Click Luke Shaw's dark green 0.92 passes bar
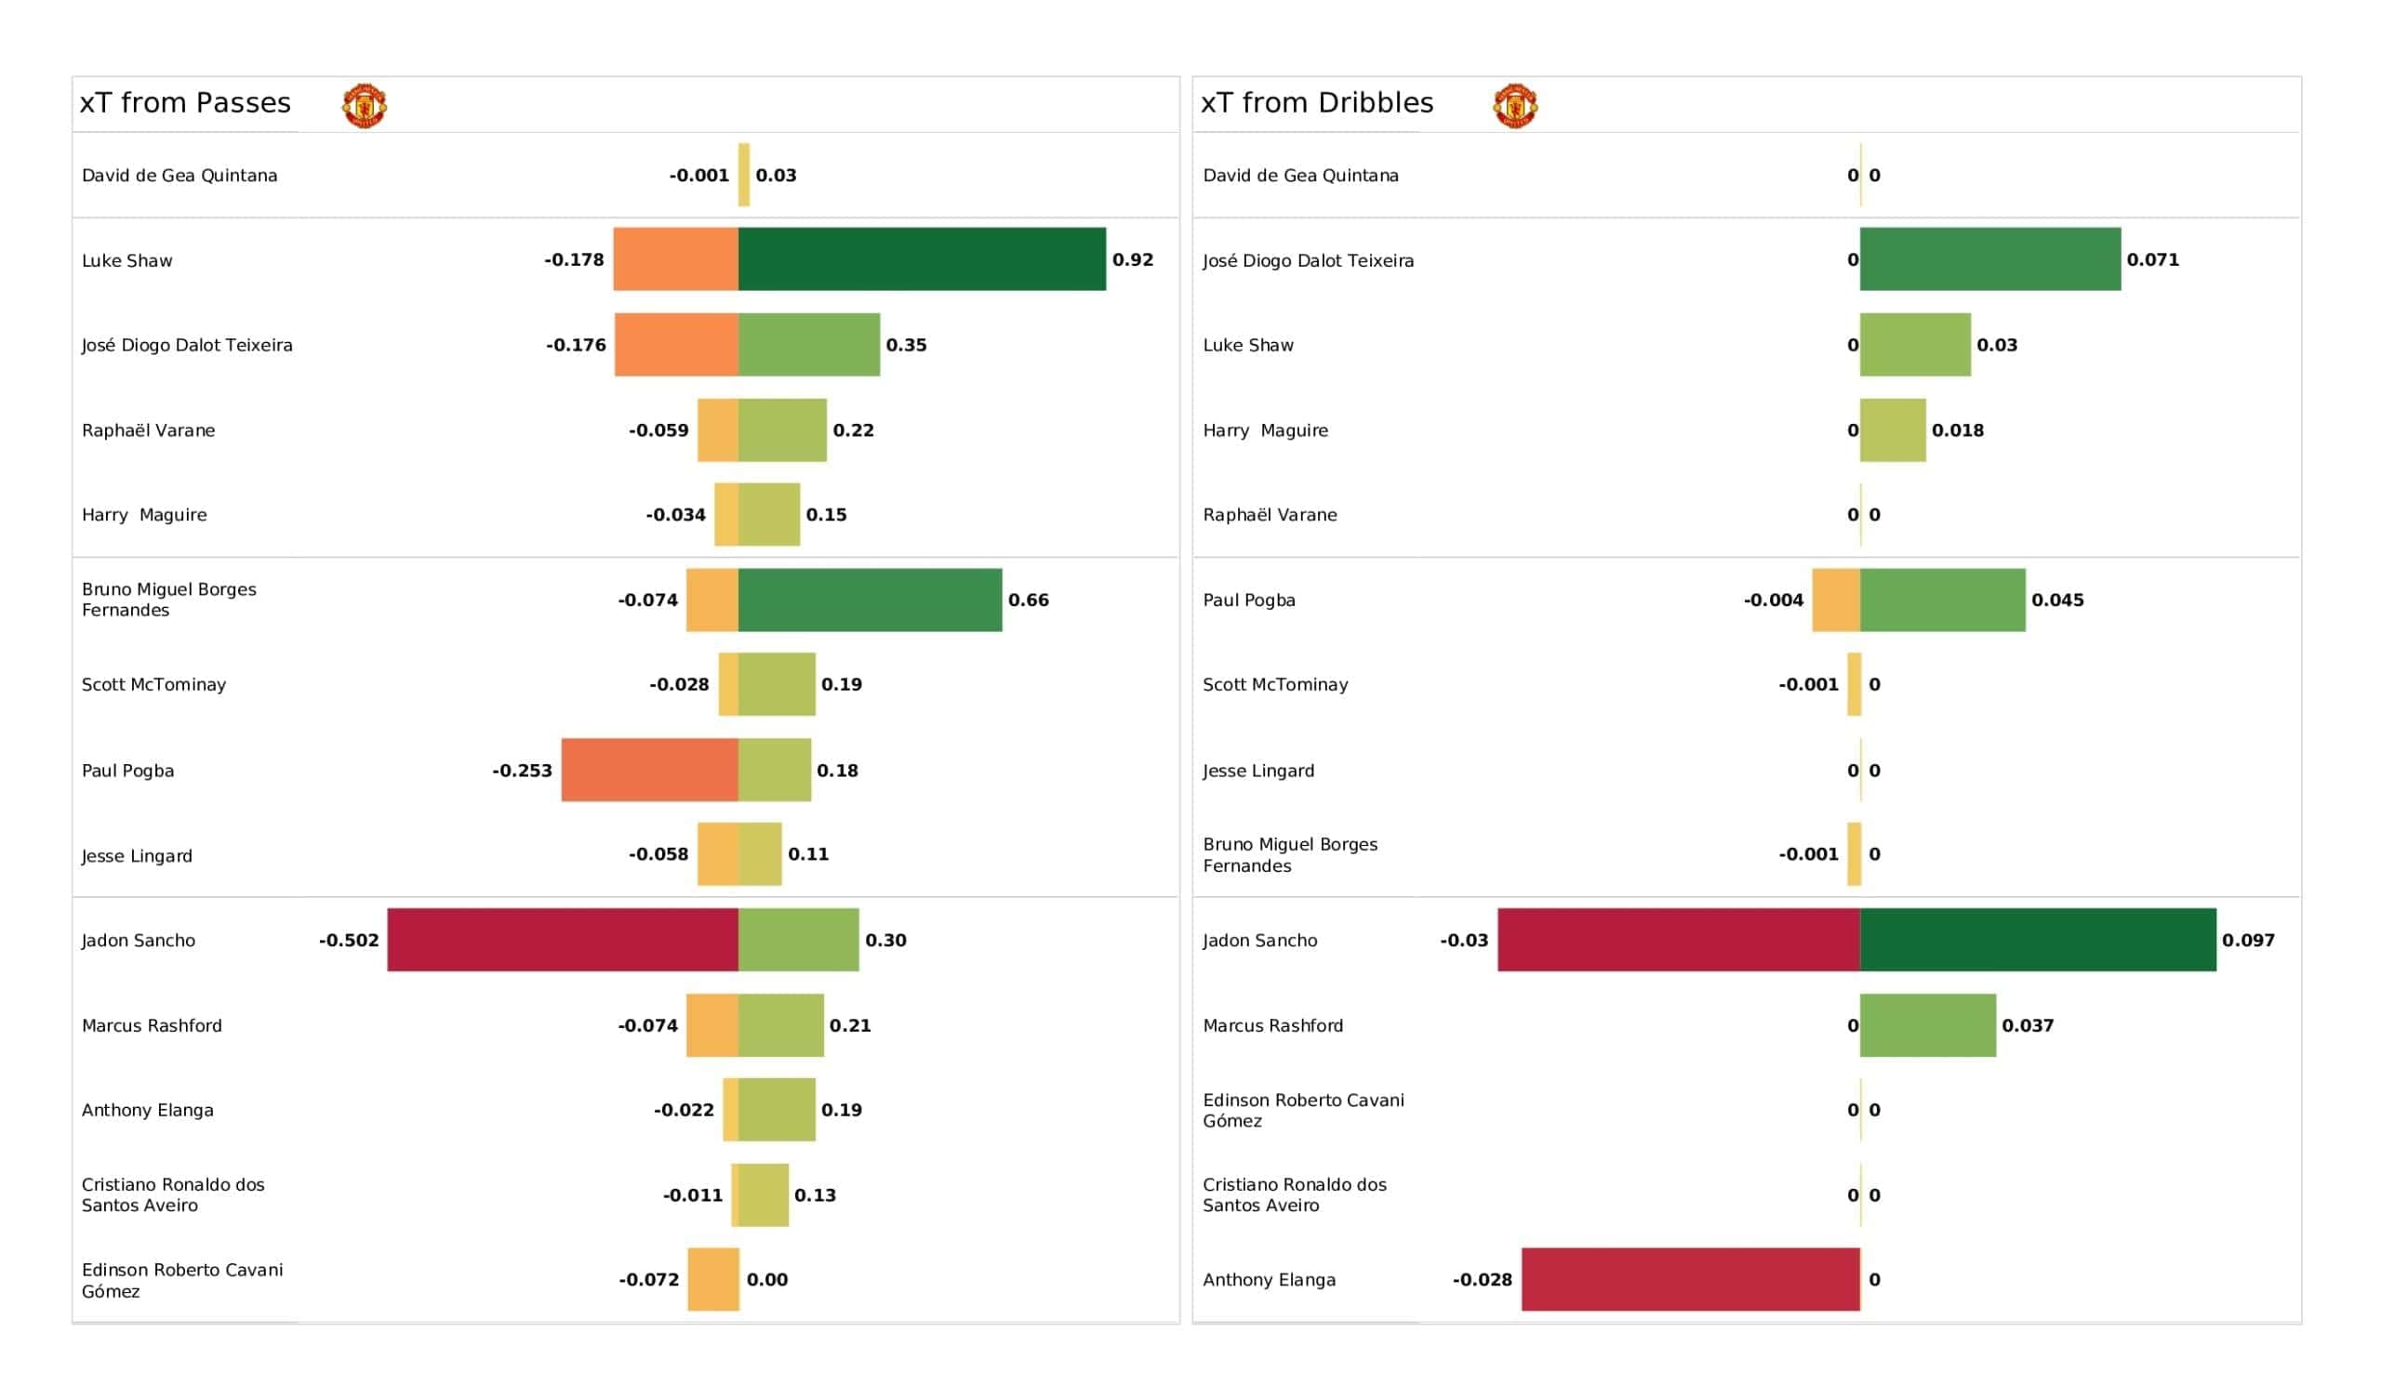 pos(921,258)
